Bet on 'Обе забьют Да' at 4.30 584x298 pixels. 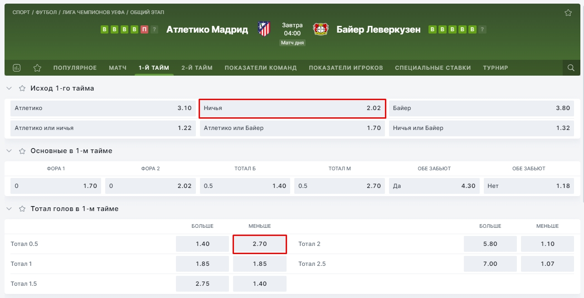pos(434,186)
